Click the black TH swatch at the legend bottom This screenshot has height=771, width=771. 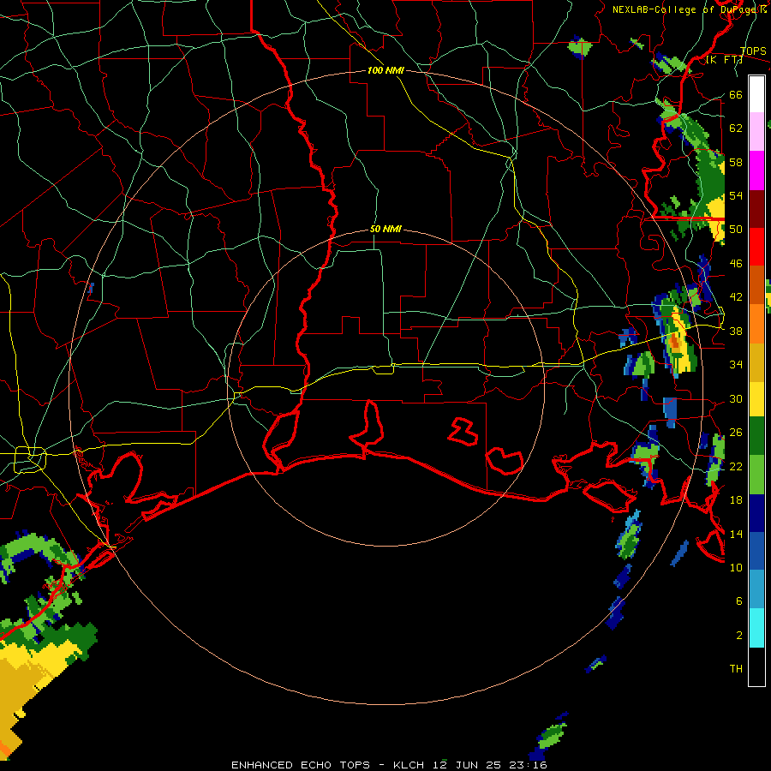tap(756, 666)
